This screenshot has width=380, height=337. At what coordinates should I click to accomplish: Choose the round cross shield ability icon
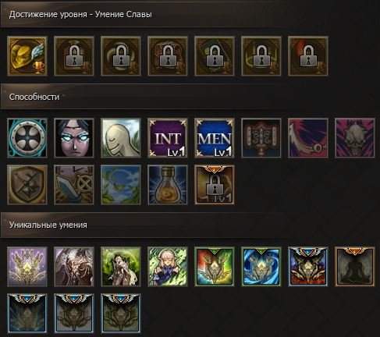pos(27,138)
